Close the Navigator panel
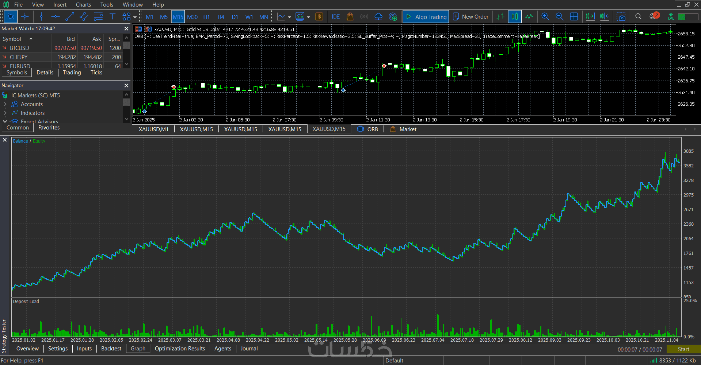 (126, 85)
